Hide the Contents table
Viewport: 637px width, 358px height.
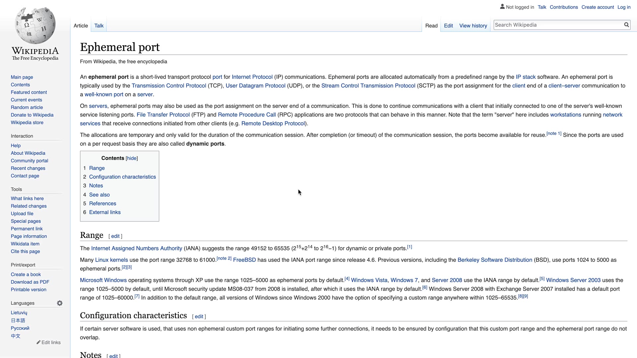(x=132, y=158)
